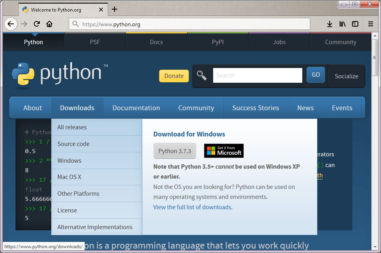The height and width of the screenshot is (253, 381).
Task: Open the News navigation menu
Action: (x=305, y=108)
